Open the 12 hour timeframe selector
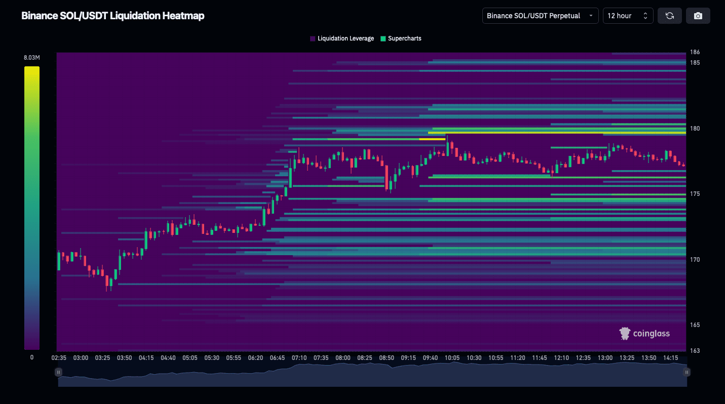This screenshot has width=725, height=404. click(x=628, y=16)
